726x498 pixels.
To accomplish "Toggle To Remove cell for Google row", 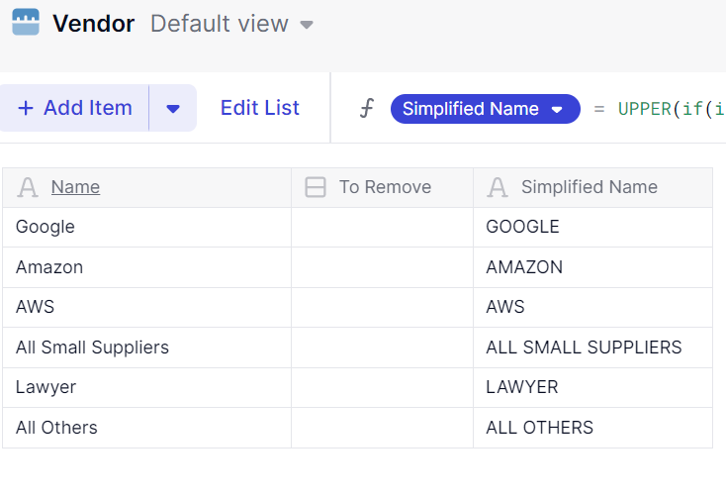I will coord(382,227).
